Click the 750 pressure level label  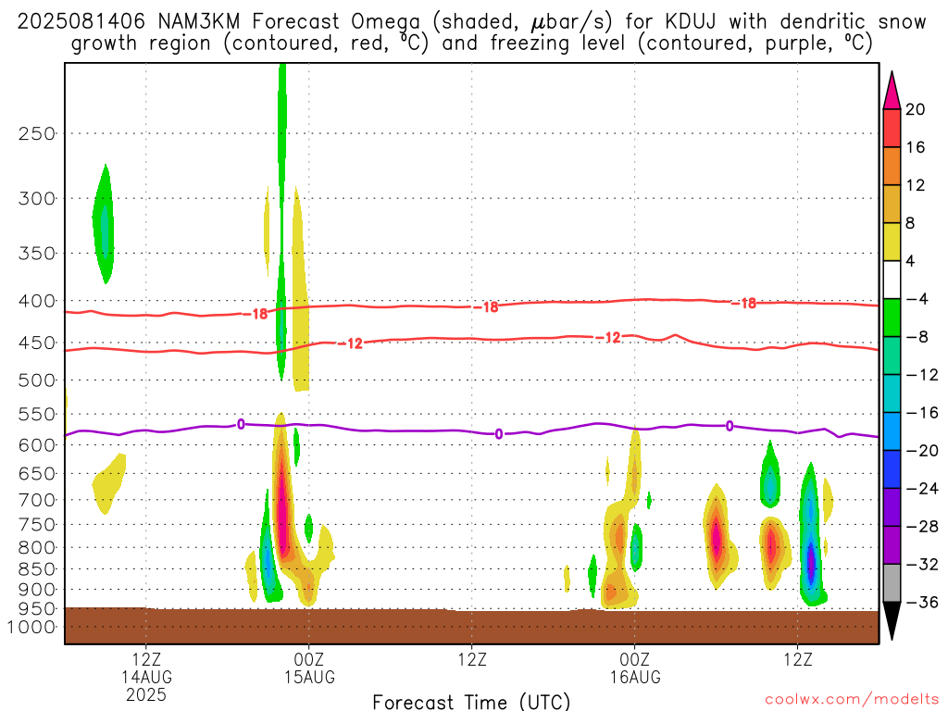pyautogui.click(x=37, y=525)
